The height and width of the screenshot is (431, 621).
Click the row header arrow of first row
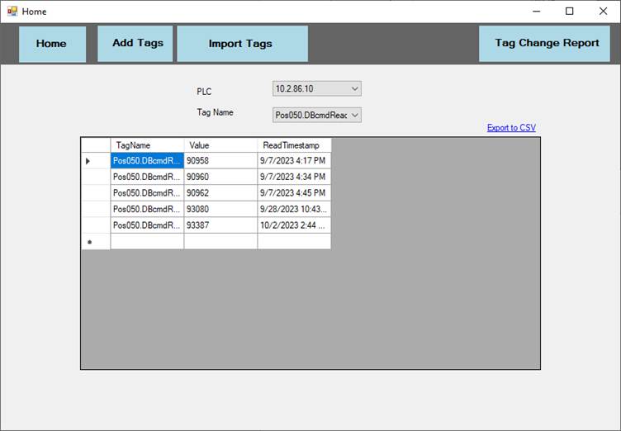(95, 161)
